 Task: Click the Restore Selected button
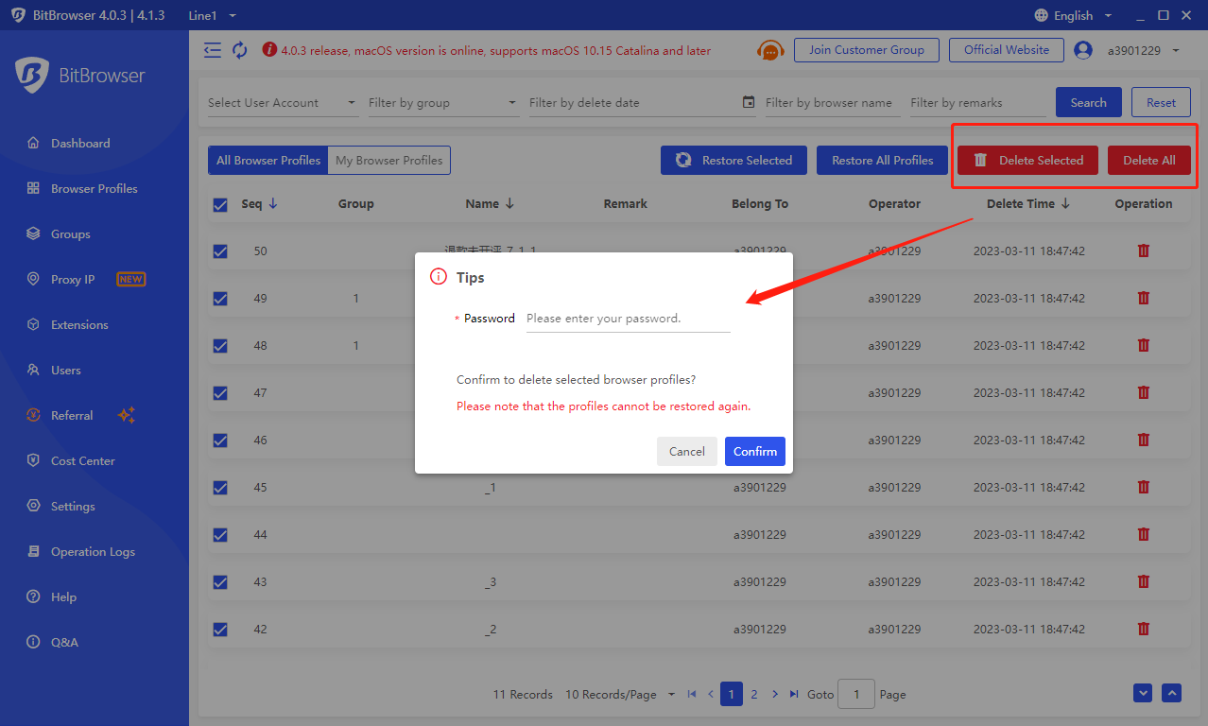[733, 160]
